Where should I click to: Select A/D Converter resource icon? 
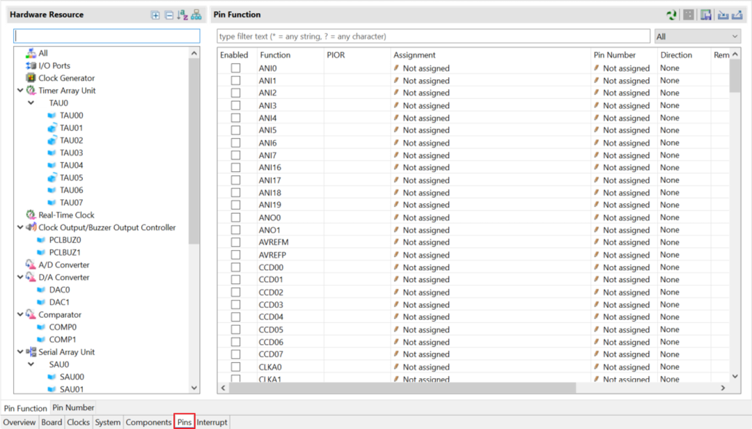31,265
